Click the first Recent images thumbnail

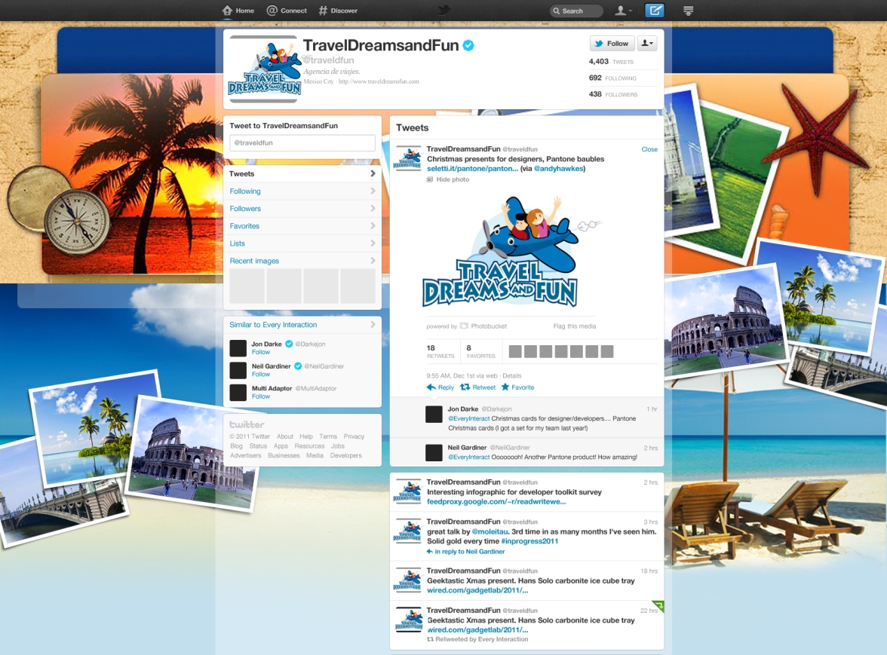click(x=247, y=286)
